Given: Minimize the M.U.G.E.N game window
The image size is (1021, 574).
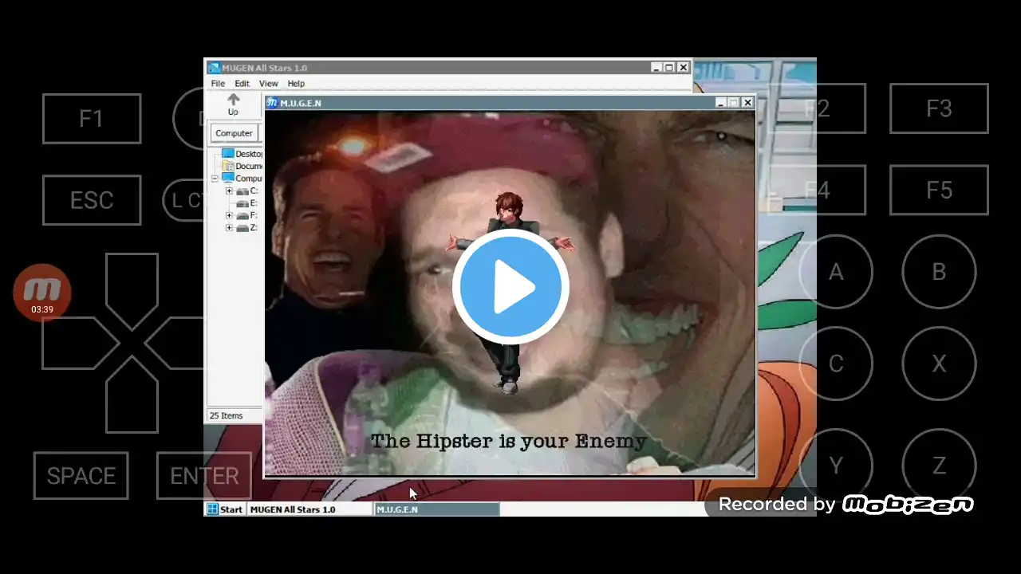Looking at the screenshot, I should click(x=721, y=103).
